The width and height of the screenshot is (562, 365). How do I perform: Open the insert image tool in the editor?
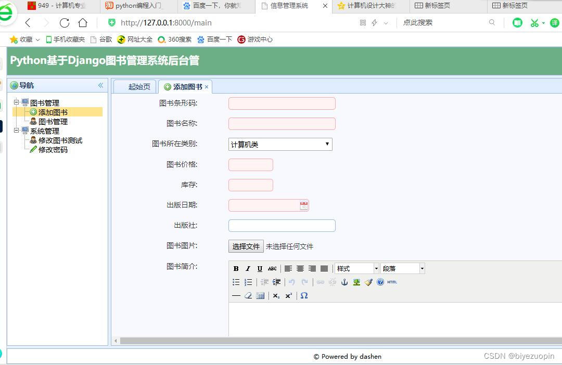357,283
